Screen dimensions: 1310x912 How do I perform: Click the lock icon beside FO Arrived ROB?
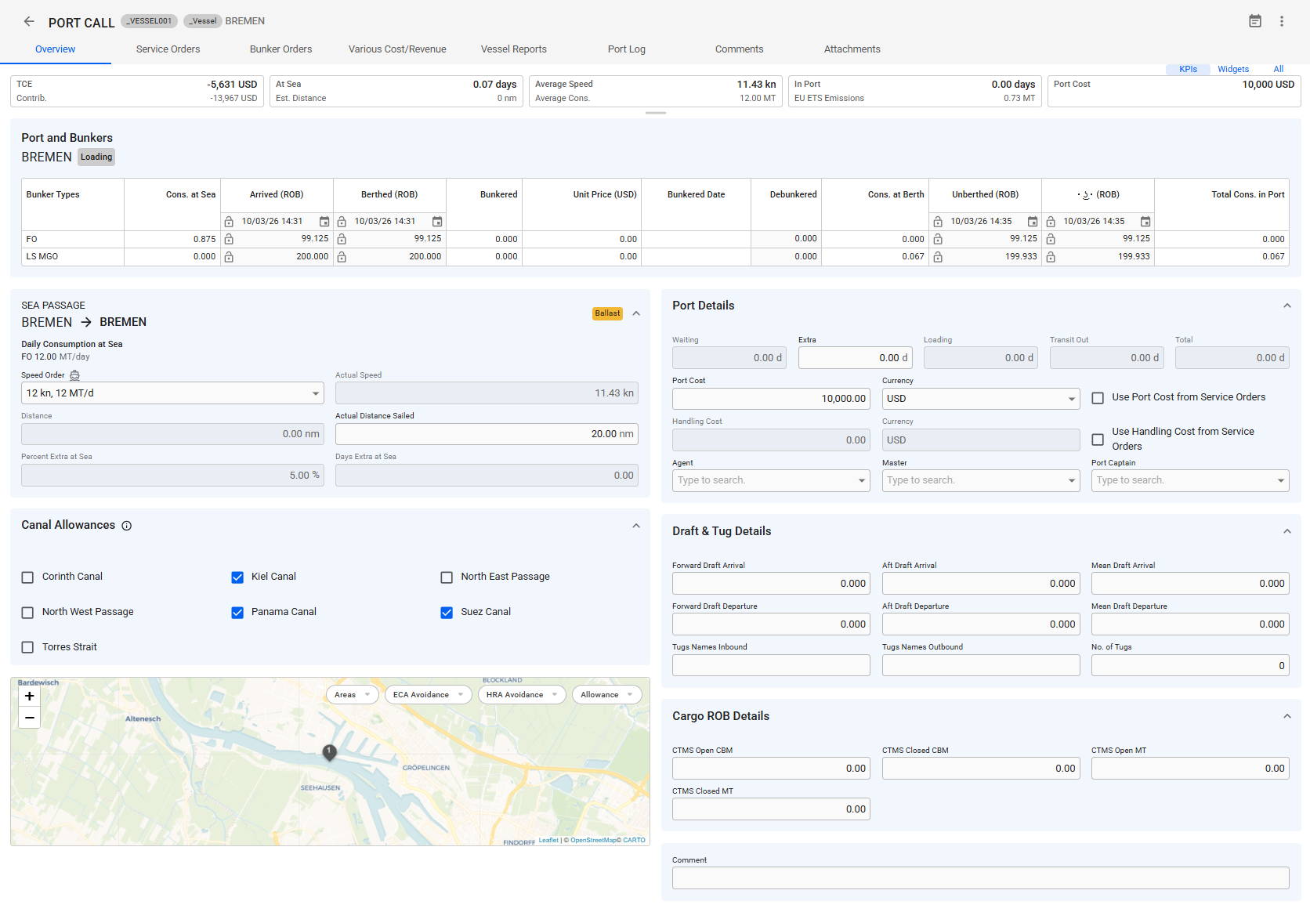click(229, 239)
